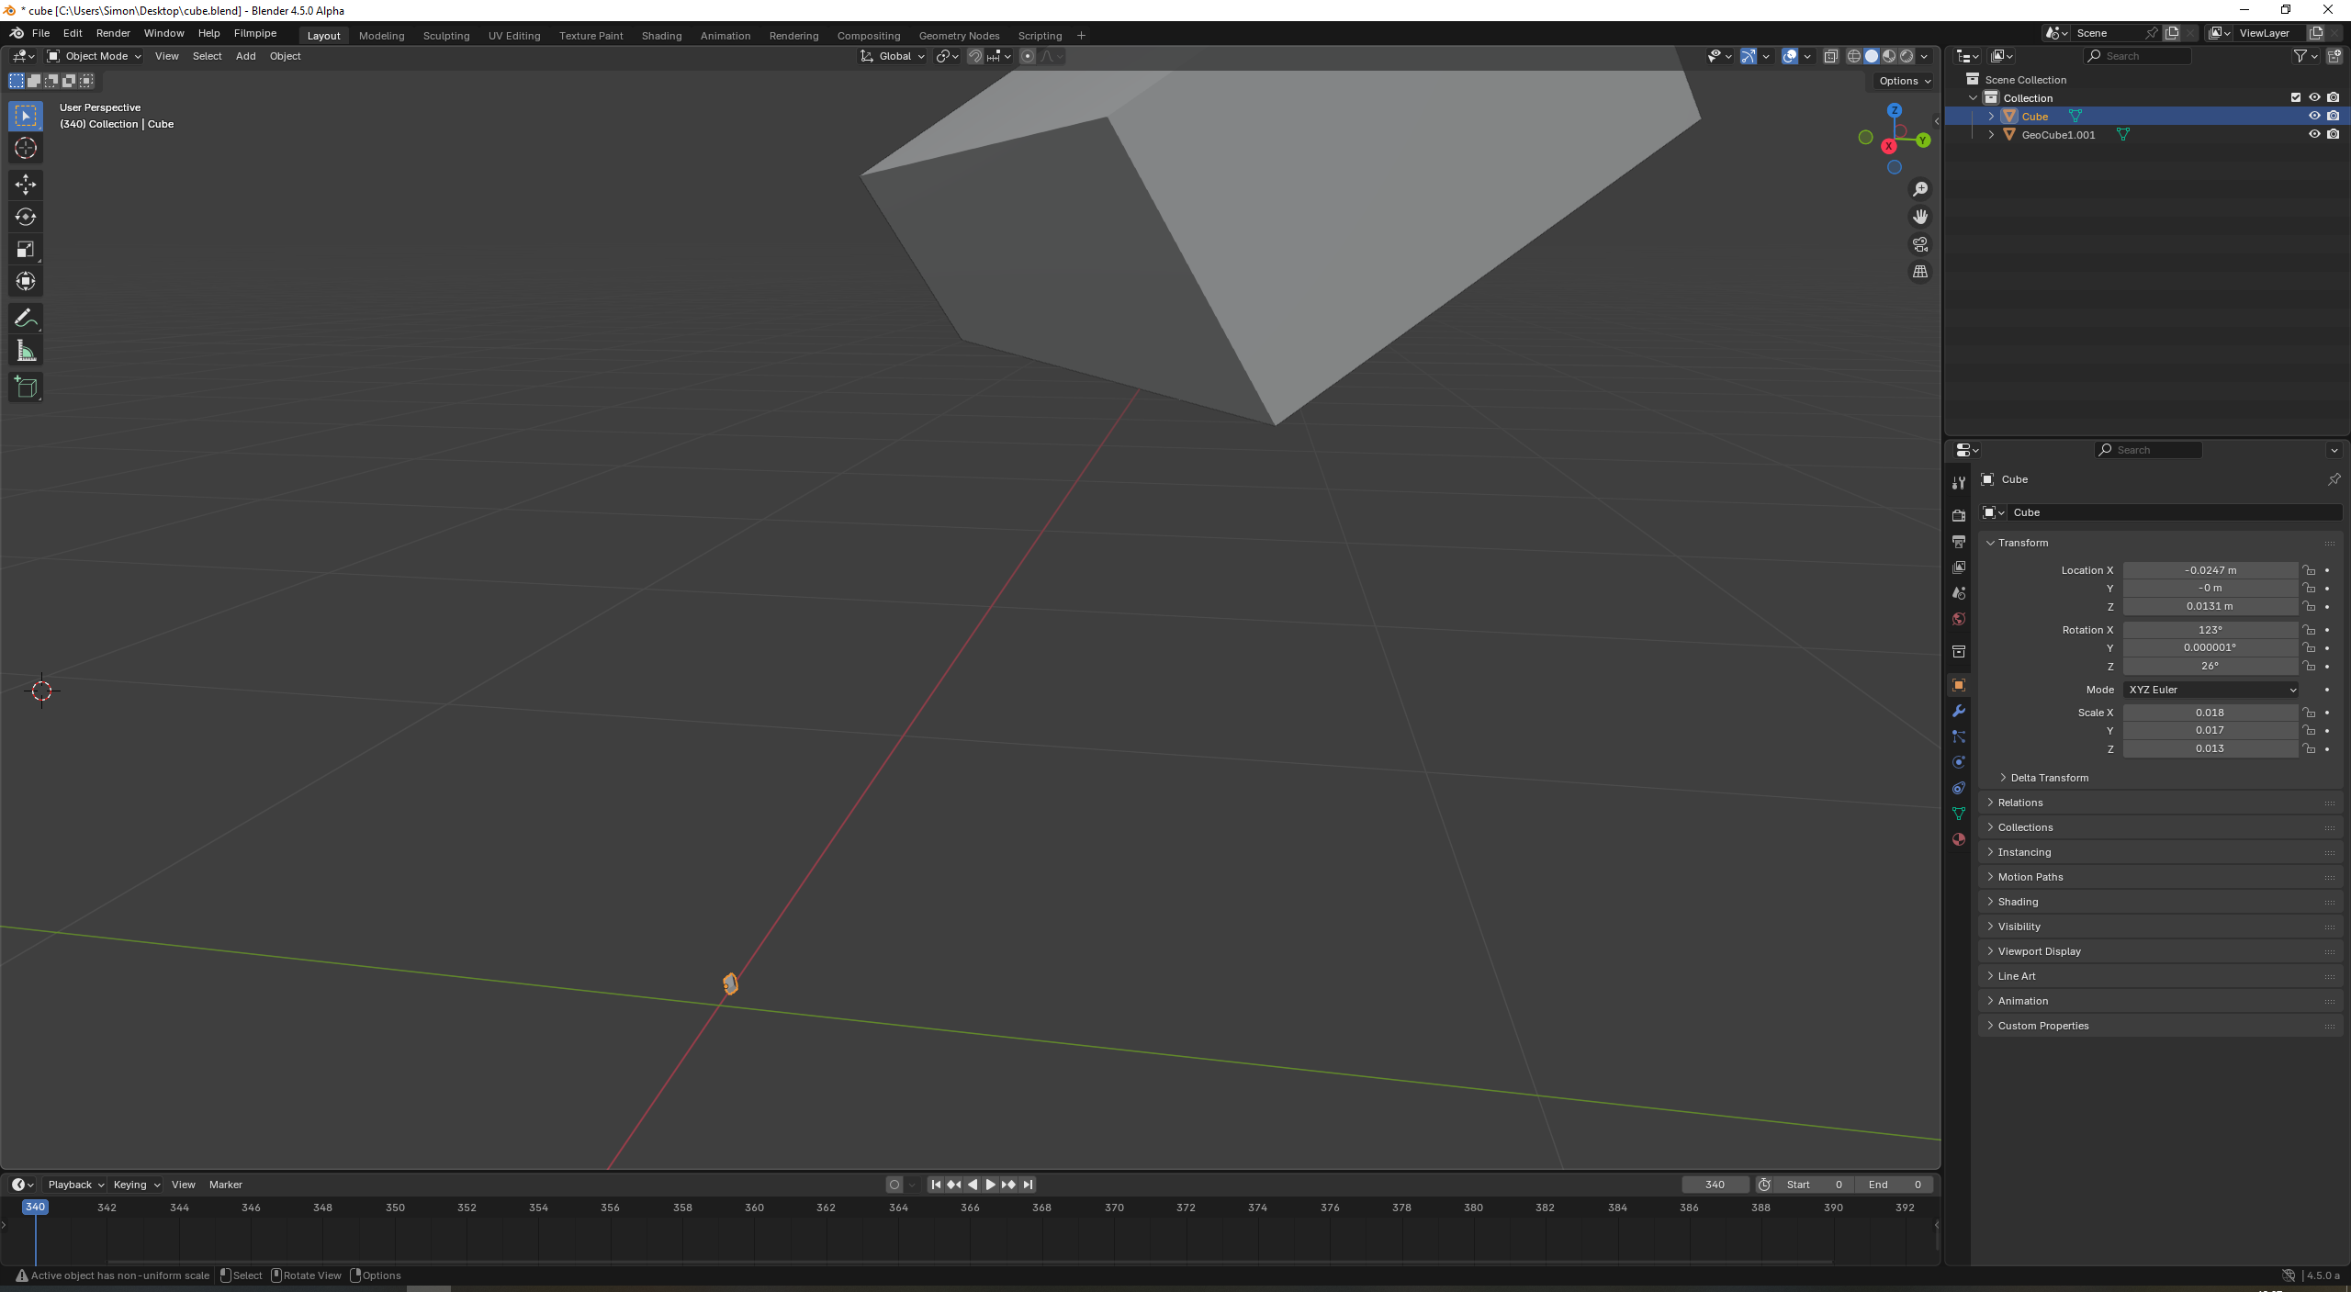Click the pan view hand icon
The height and width of the screenshot is (1292, 2351).
[1919, 217]
